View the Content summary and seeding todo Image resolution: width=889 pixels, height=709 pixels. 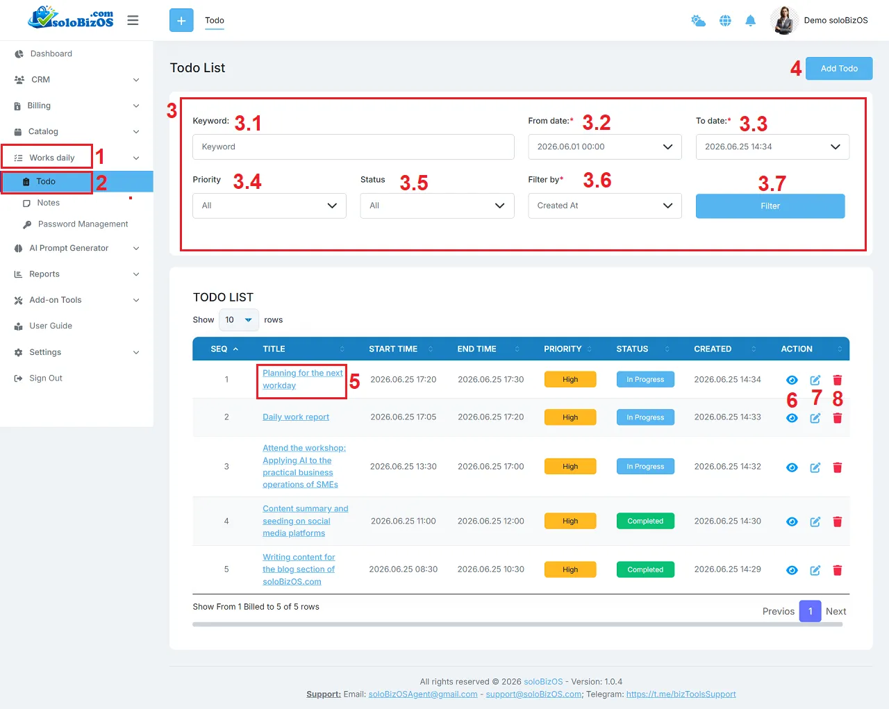click(x=792, y=522)
